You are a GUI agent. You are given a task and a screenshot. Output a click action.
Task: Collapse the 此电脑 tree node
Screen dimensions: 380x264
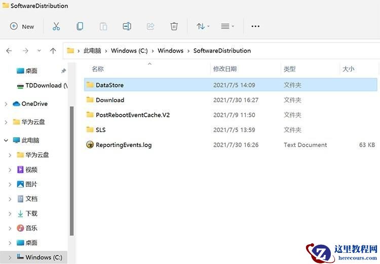point(6,141)
